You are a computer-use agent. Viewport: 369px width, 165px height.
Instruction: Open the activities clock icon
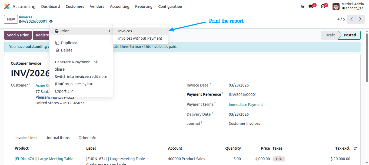pyautogui.click(x=323, y=6)
